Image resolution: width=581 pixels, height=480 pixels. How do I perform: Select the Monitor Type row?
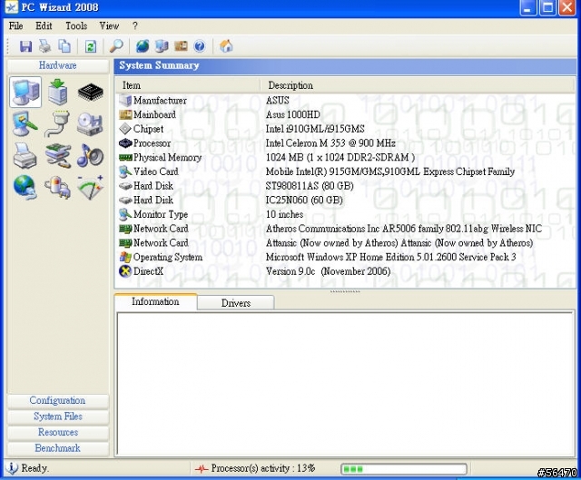pos(345,214)
